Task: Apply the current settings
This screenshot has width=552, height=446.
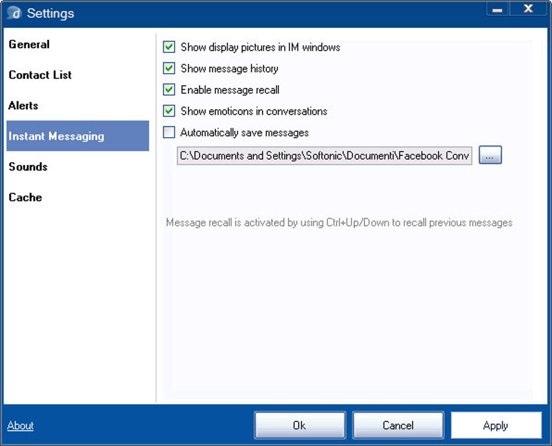Action: (x=496, y=425)
